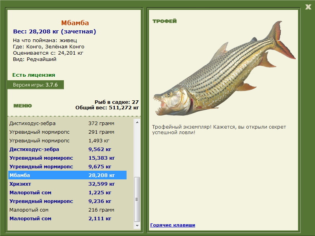The image size is (315, 236).
Task: Click the Рыб в садке: 27 counter
Action: (x=117, y=102)
